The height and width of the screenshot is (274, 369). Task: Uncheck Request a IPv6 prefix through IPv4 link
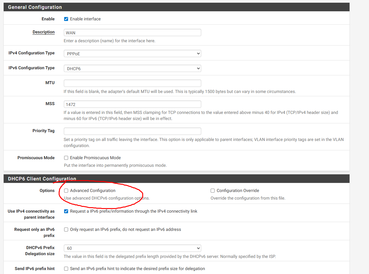[x=66, y=211]
